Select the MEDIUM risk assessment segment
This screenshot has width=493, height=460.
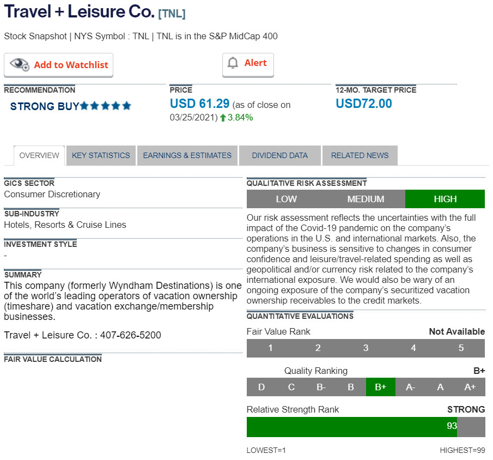click(366, 199)
